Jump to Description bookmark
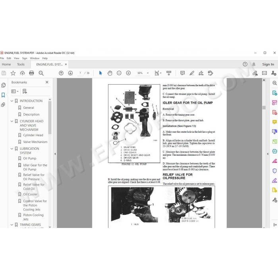This screenshot has width=278, height=278. point(31,114)
